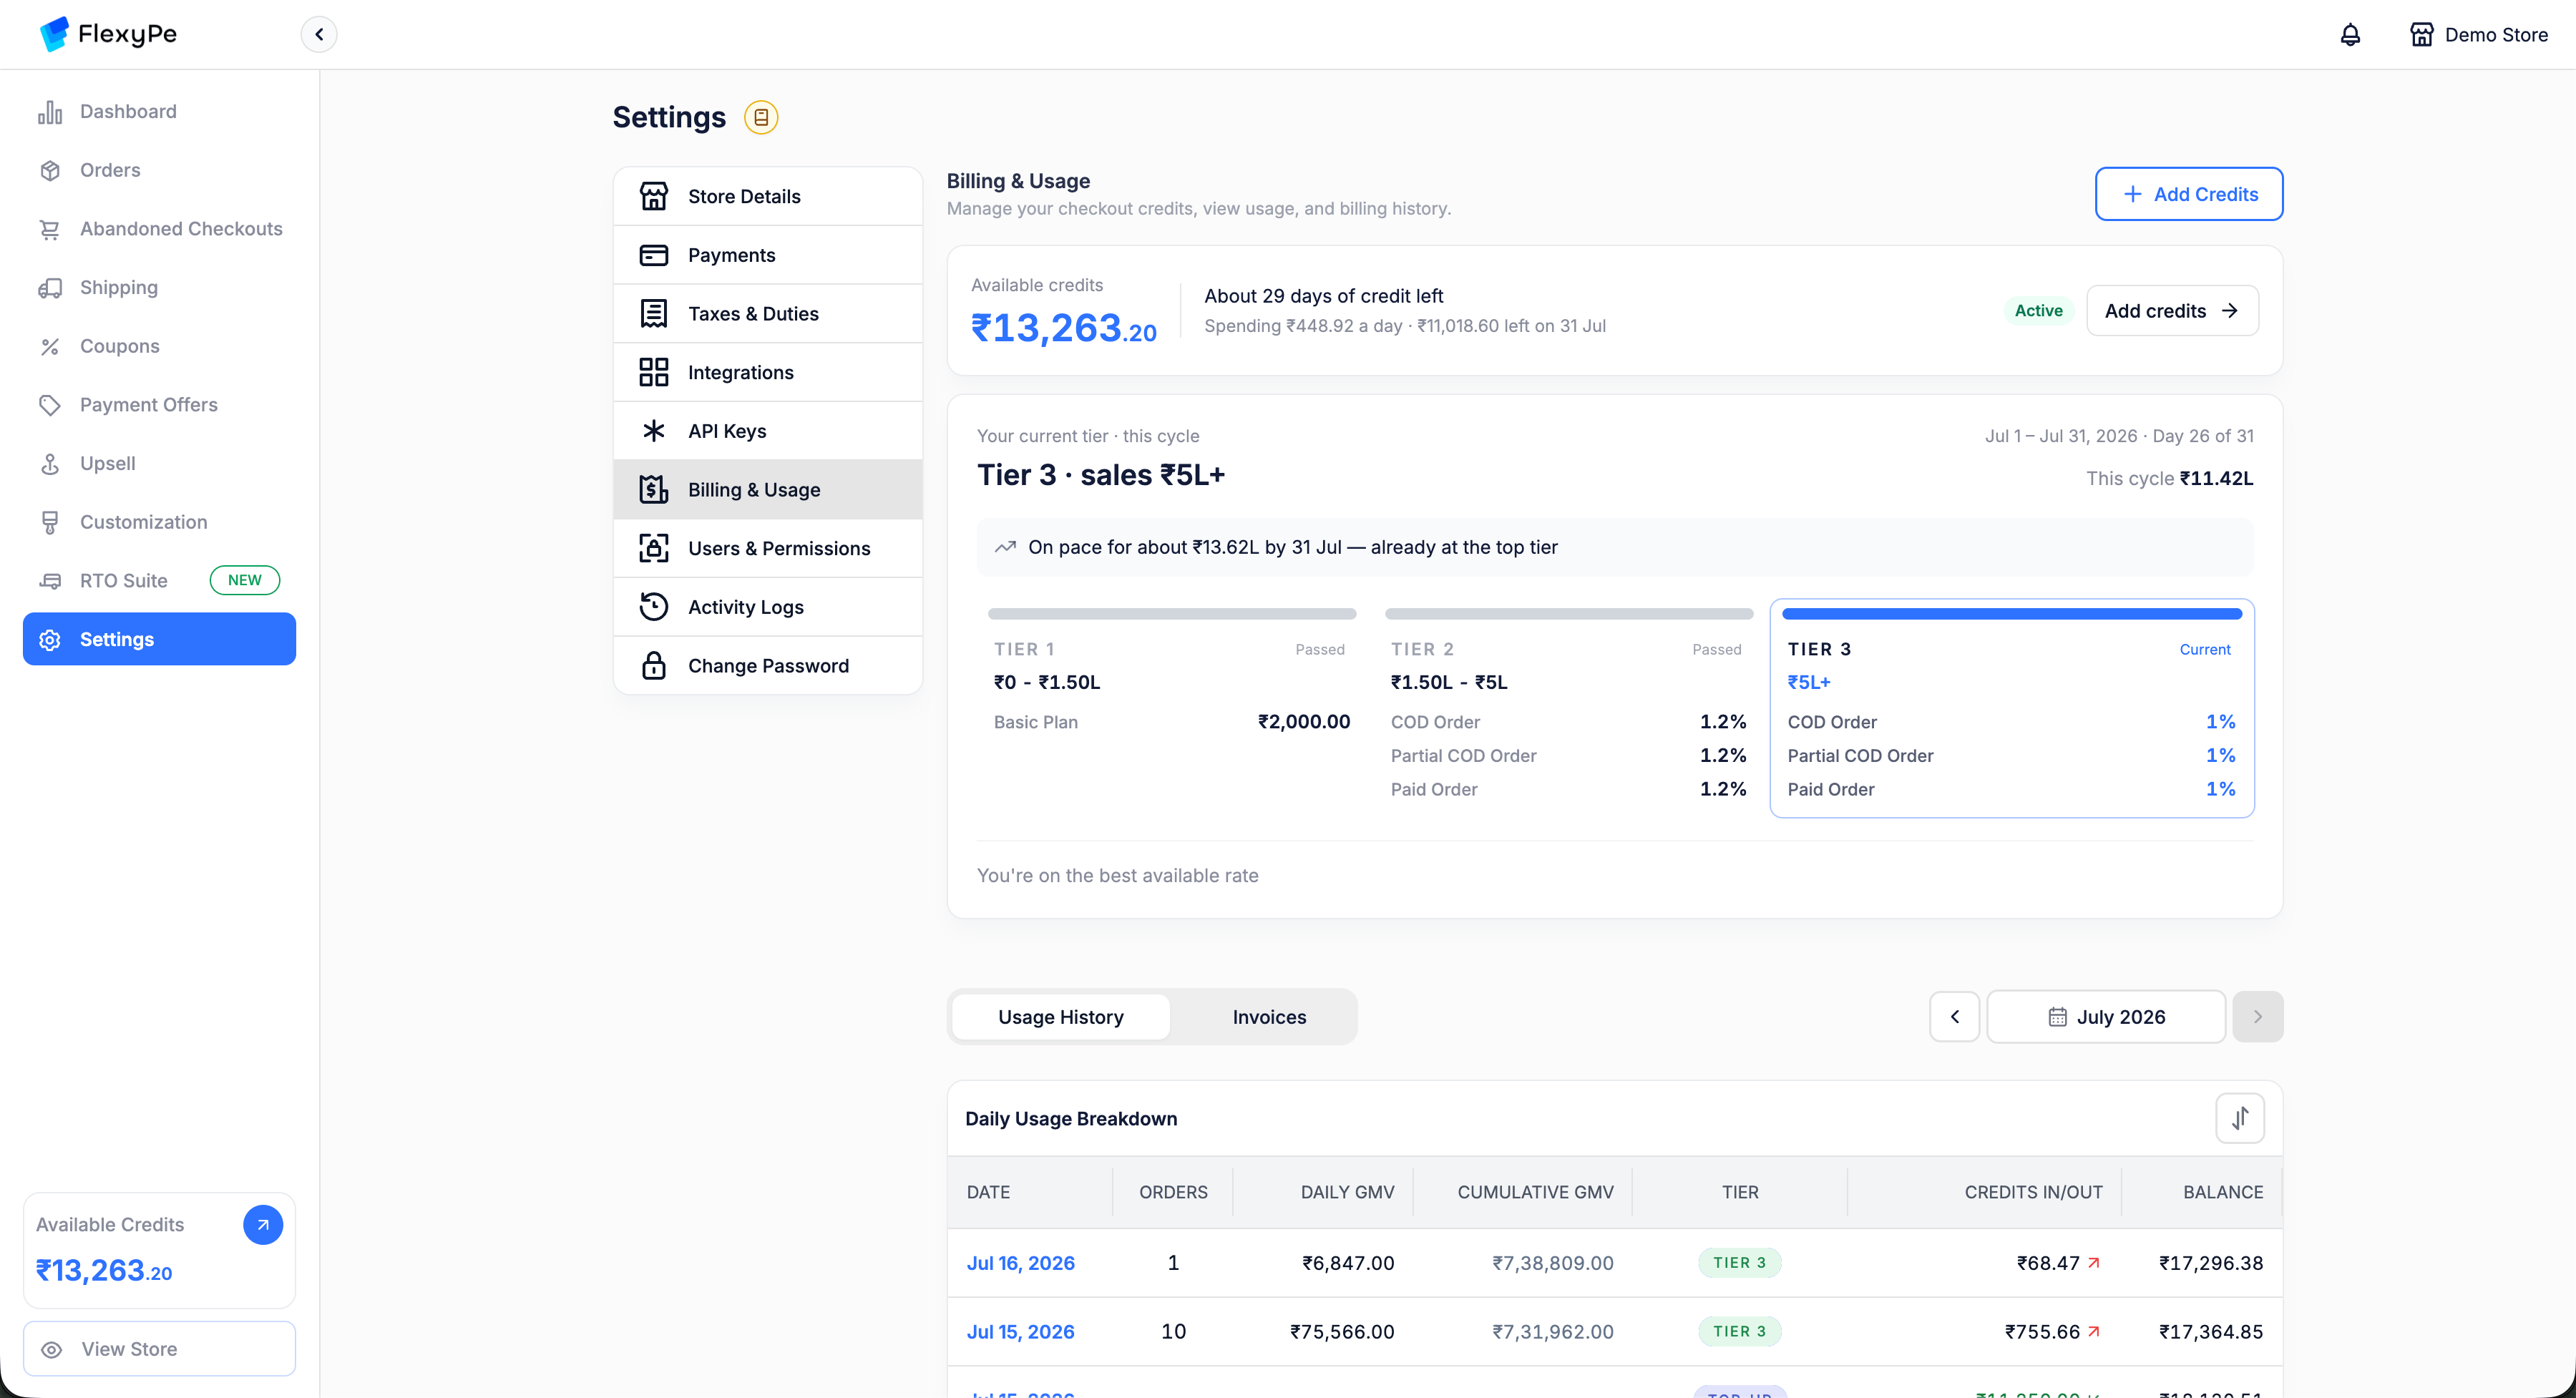Image resolution: width=2576 pixels, height=1398 pixels.
Task: Click the Payments card icon
Action: point(654,255)
